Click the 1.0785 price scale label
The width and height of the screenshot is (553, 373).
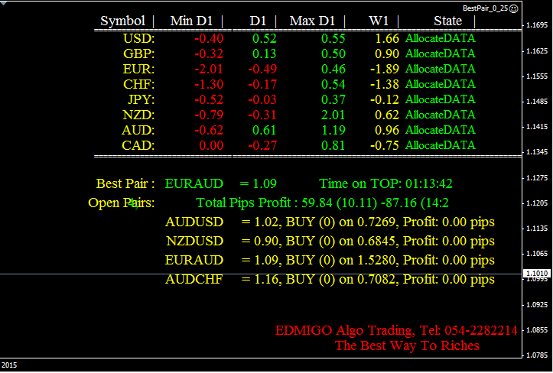[537, 355]
